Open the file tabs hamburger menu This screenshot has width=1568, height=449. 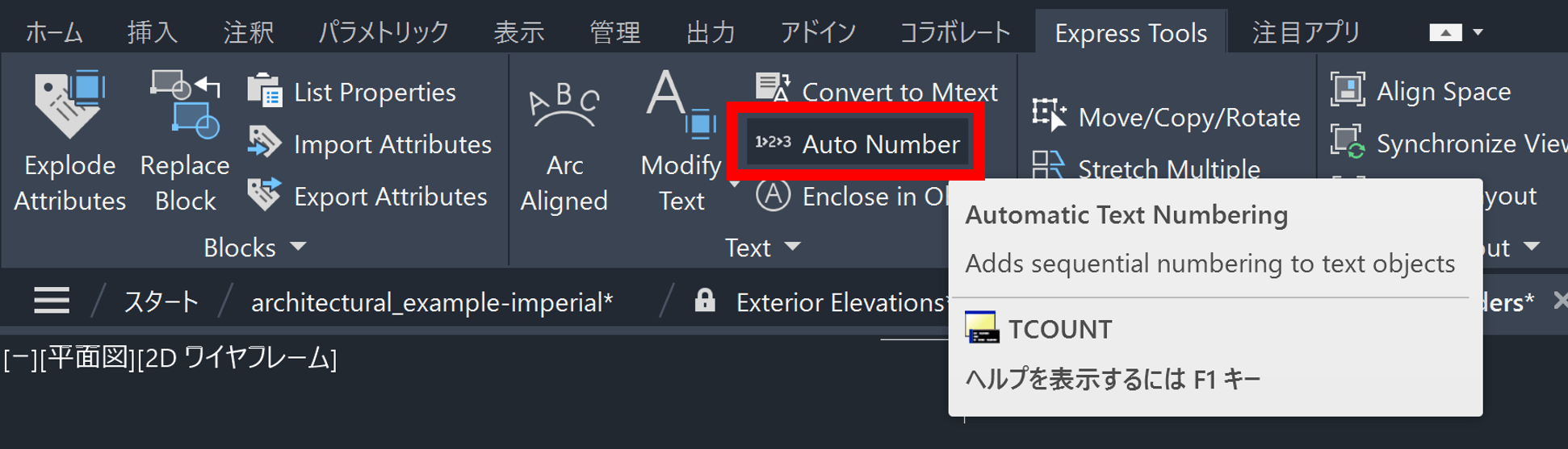[x=52, y=301]
